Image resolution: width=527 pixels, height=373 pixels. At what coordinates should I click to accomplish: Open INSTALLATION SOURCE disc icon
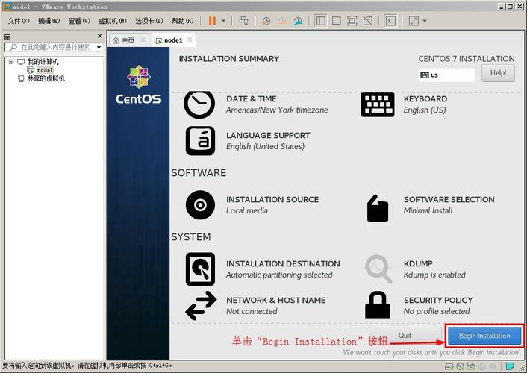coord(200,205)
